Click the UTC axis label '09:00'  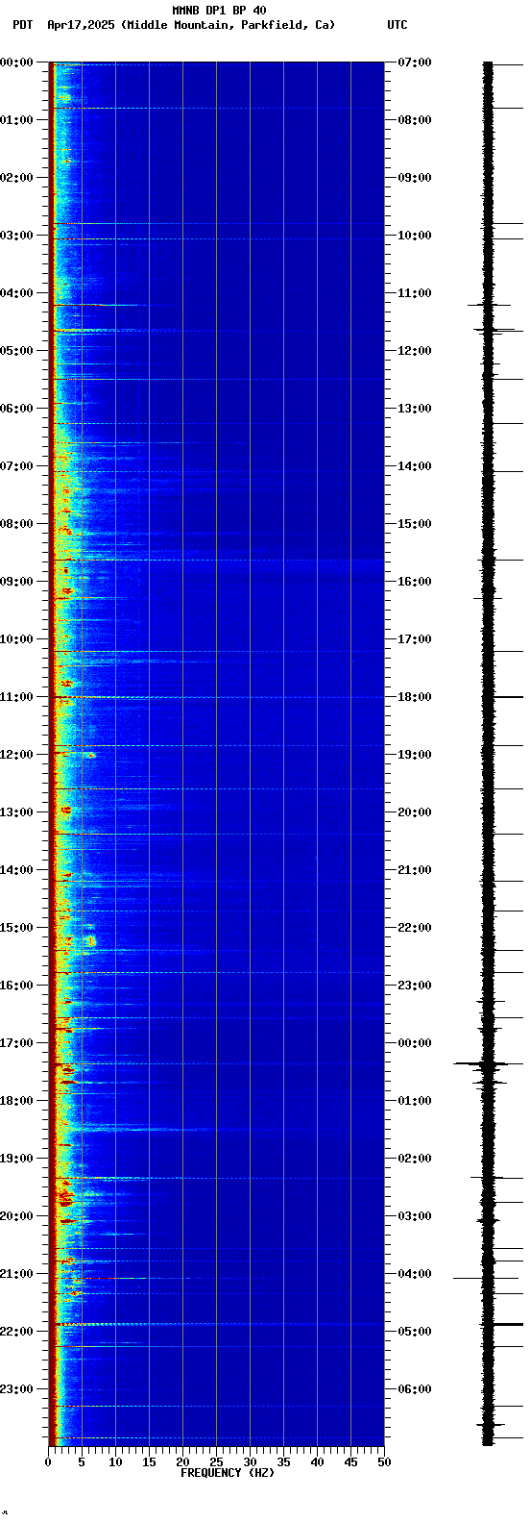pos(414,178)
